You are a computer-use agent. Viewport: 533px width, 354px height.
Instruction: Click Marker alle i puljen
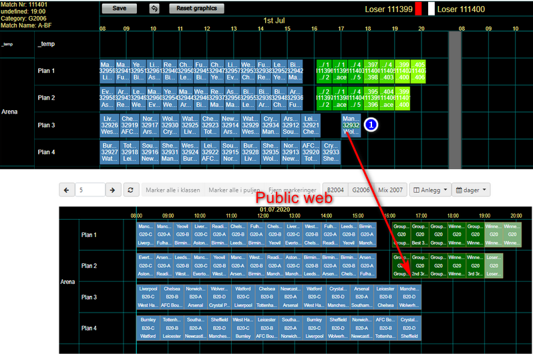pyautogui.click(x=234, y=190)
